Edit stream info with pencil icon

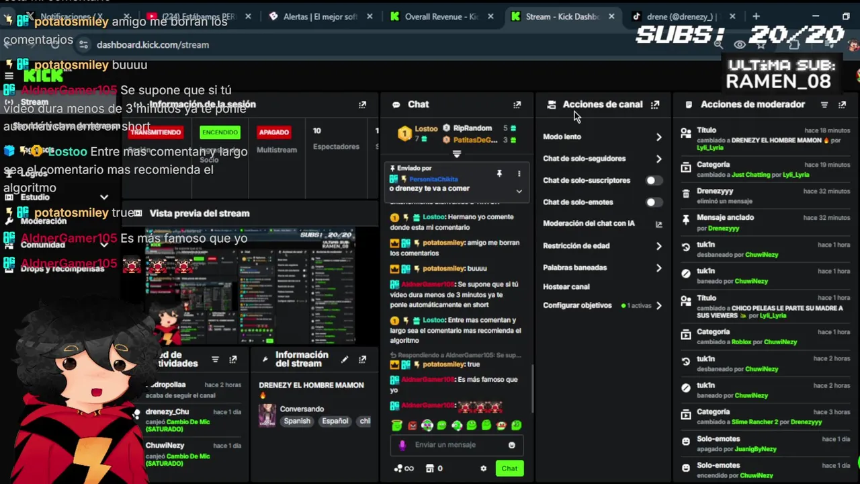tap(345, 360)
